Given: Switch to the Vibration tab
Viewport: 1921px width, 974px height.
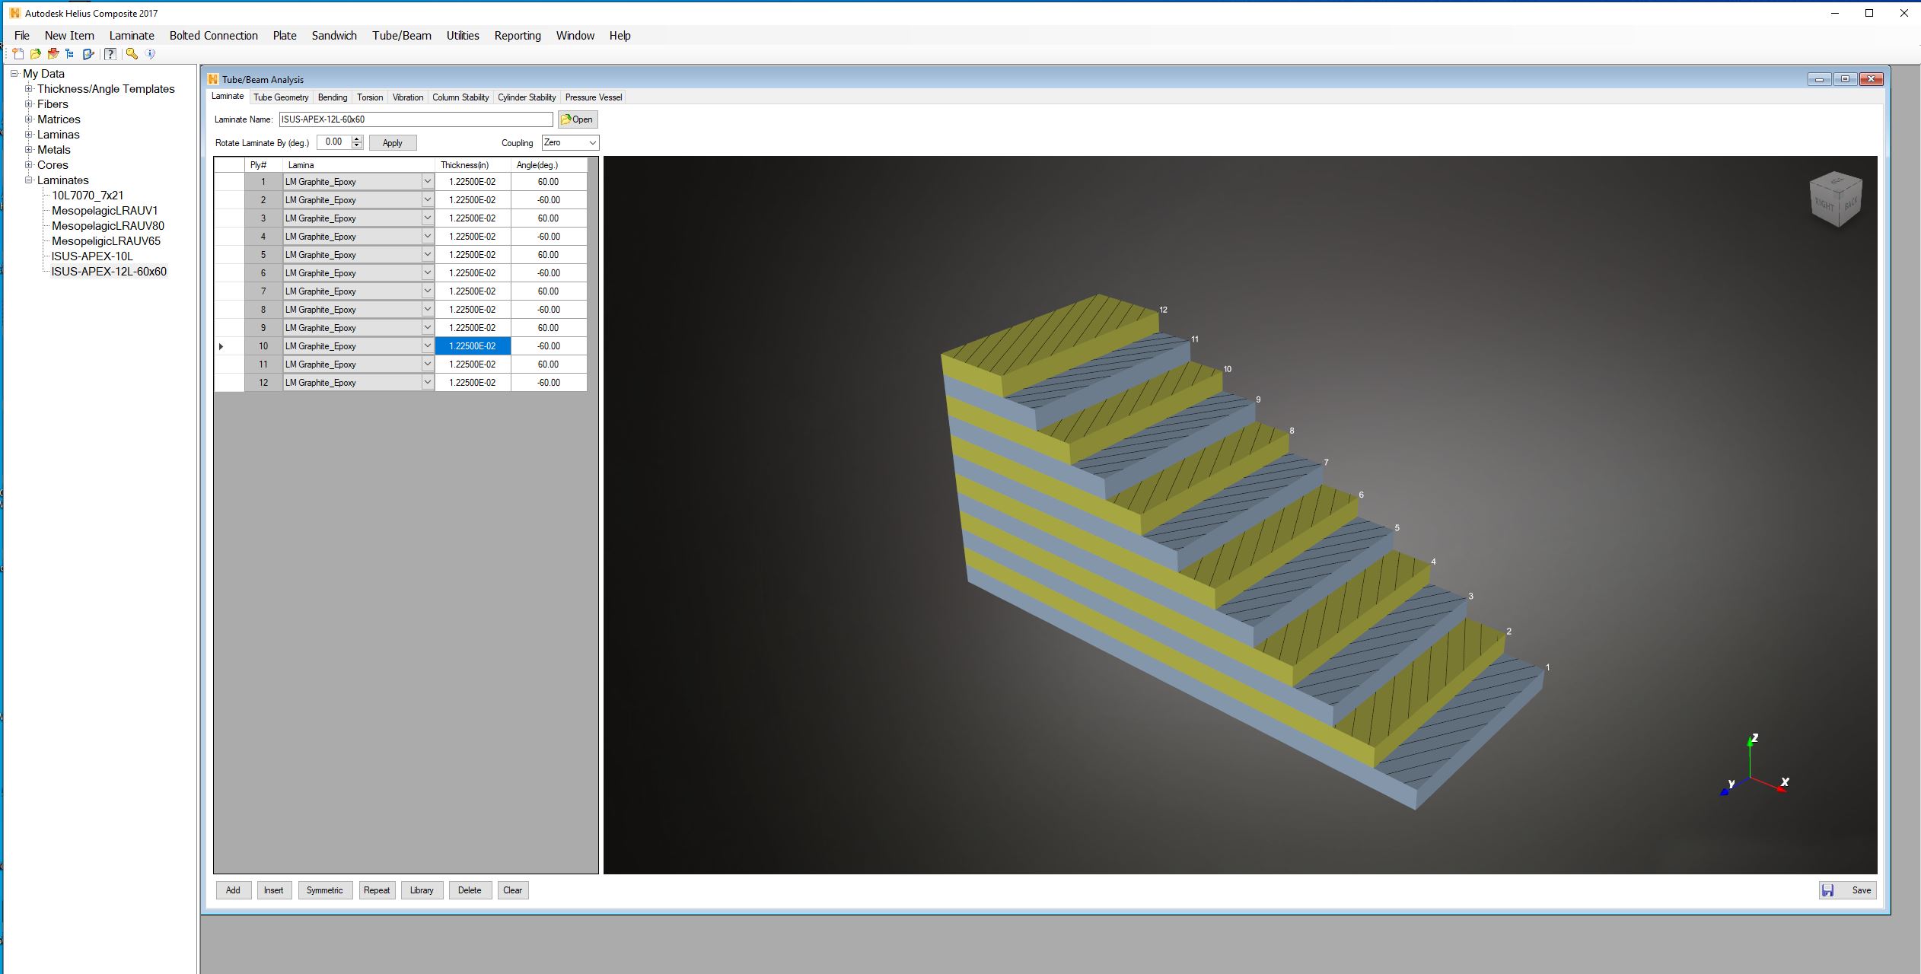Looking at the screenshot, I should (408, 97).
